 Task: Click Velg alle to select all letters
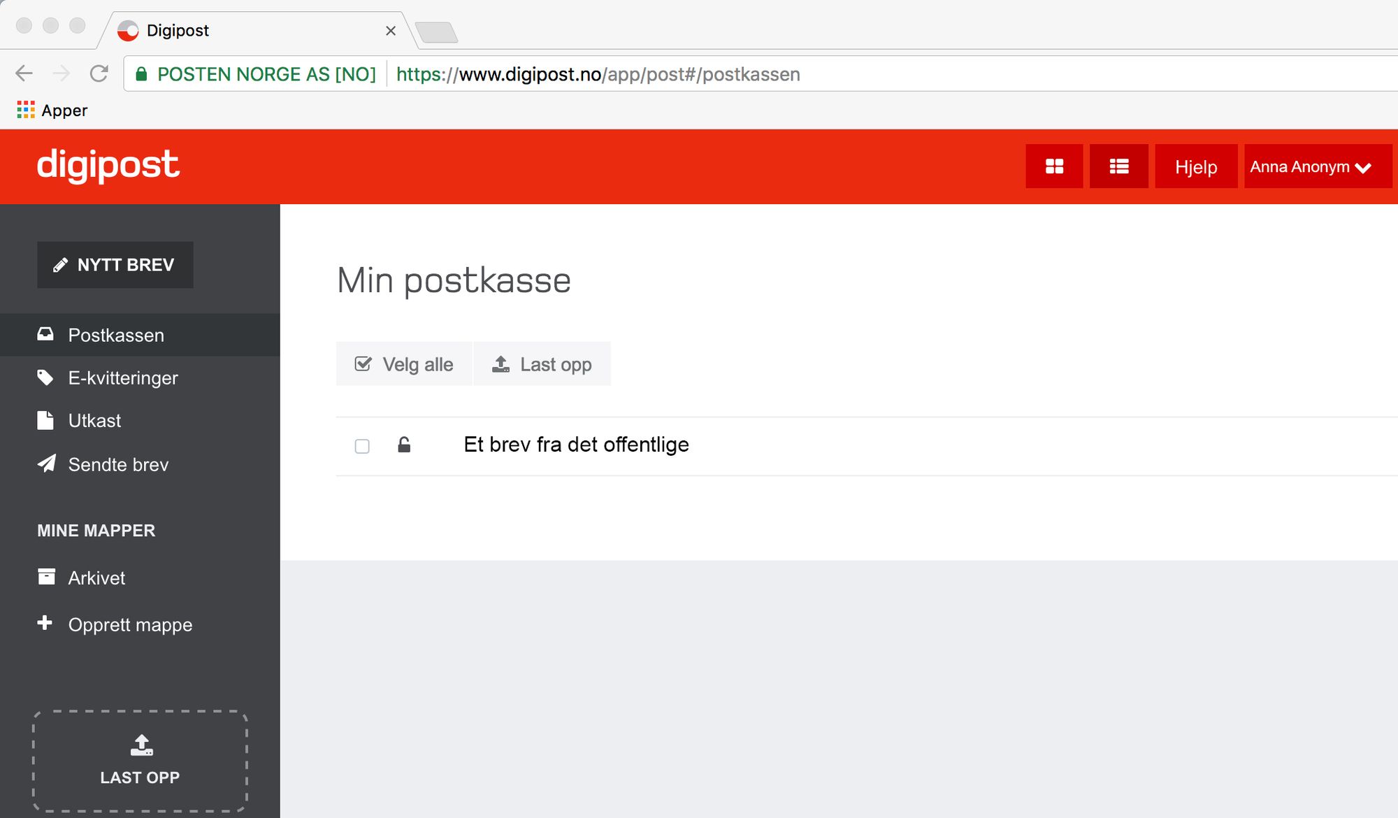(x=403, y=364)
